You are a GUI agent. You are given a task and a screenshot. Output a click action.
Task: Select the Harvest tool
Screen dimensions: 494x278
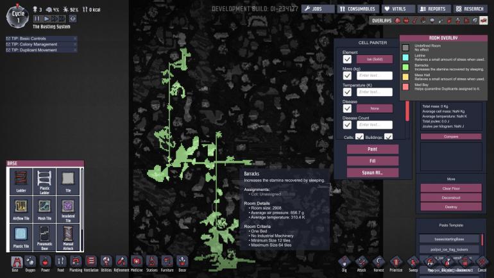click(379, 261)
